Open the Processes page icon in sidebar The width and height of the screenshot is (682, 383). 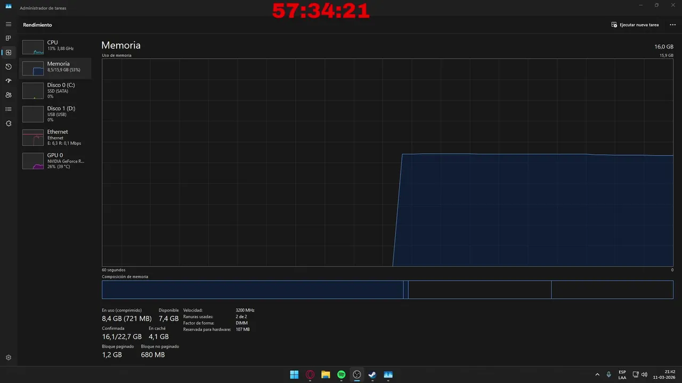click(9, 38)
